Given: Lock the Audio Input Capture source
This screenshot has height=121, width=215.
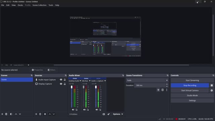Looking at the screenshot, I should point(65,80).
